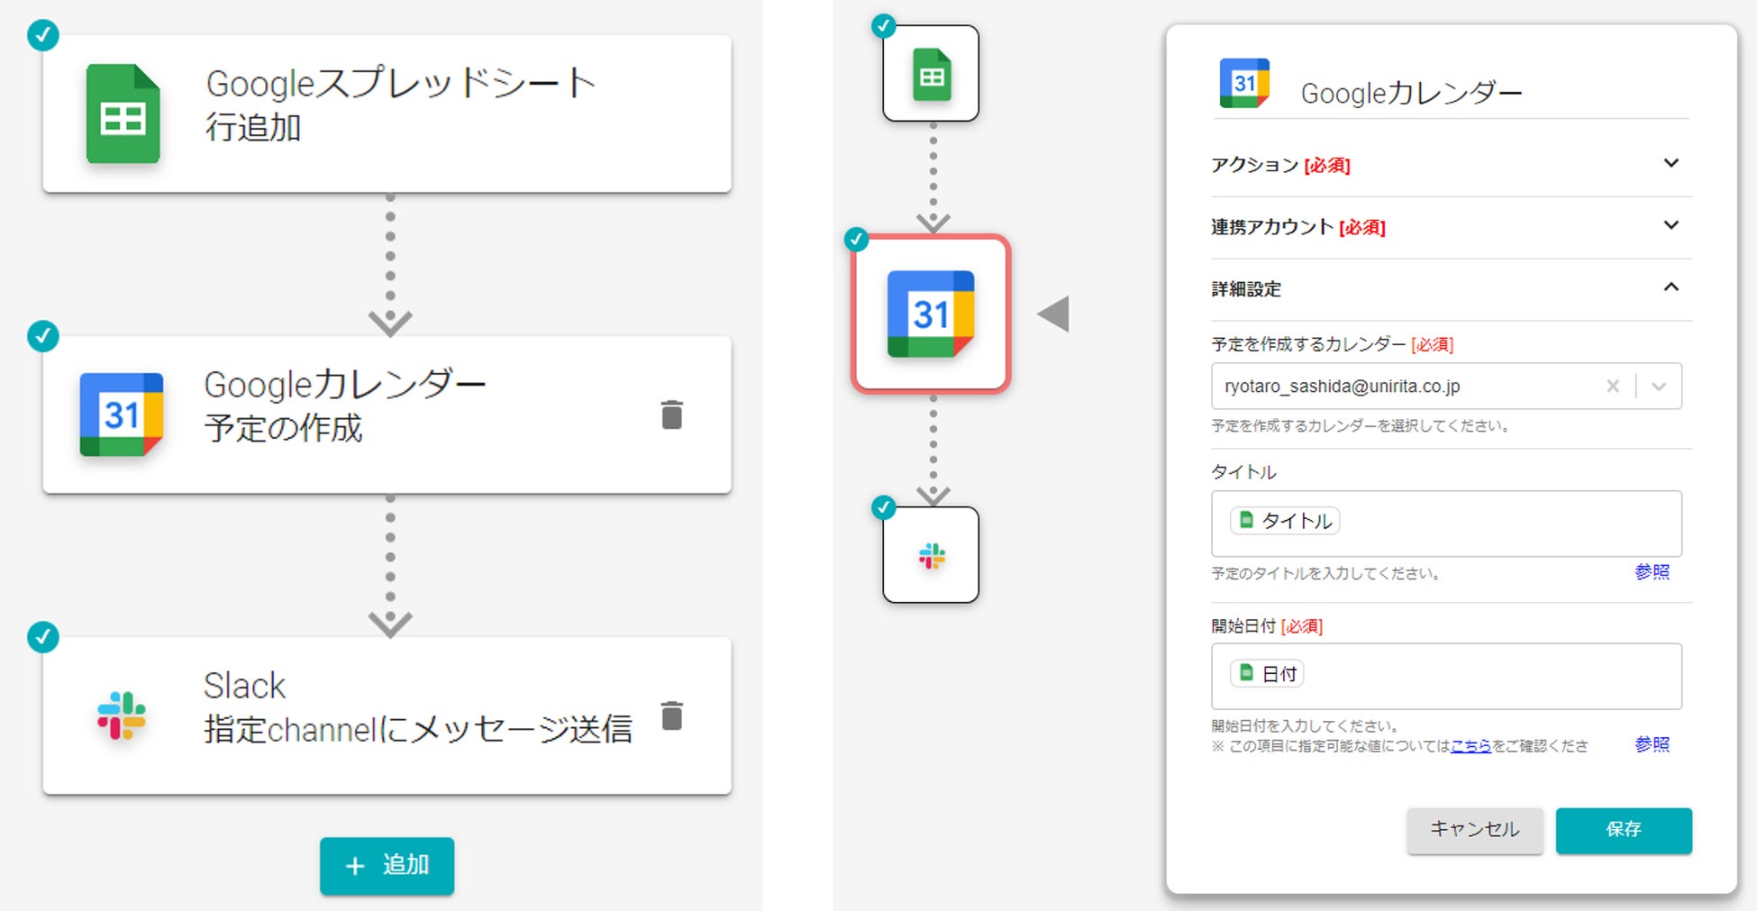Click inside the タイトル input field
This screenshot has height=911, width=1757.
(x=1446, y=524)
